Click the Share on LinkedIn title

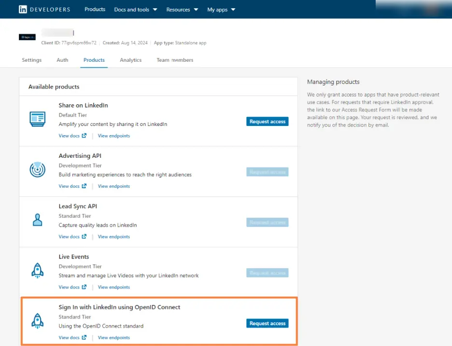click(83, 105)
